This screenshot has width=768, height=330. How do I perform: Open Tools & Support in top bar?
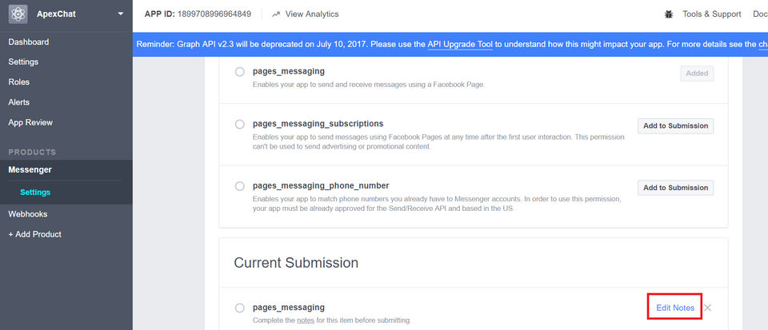(711, 14)
